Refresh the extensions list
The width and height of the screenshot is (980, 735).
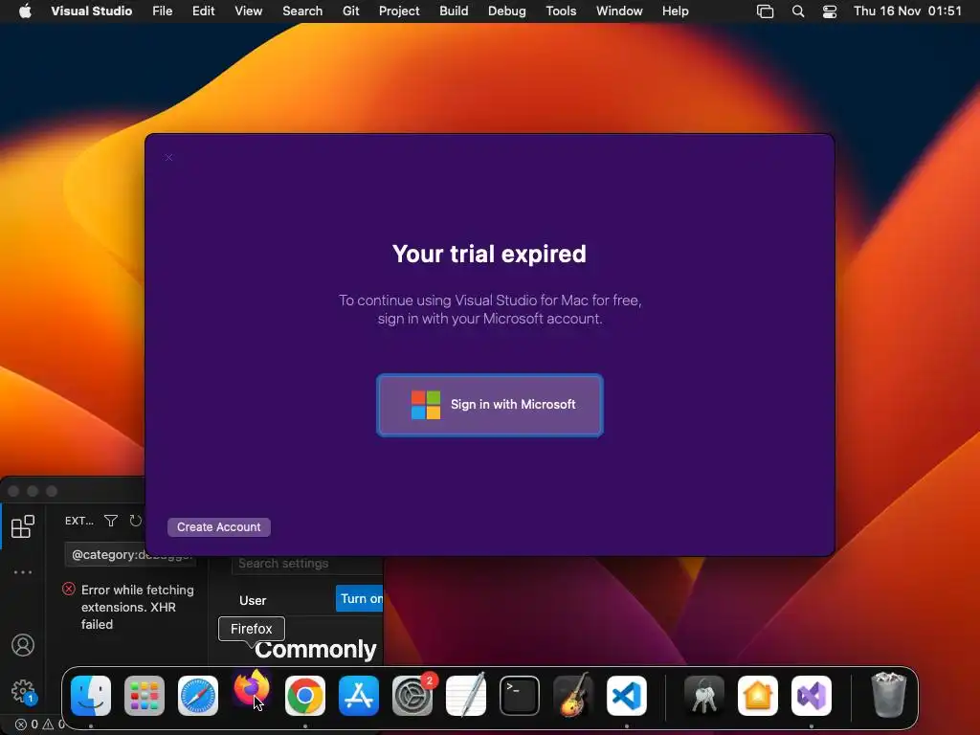point(136,521)
